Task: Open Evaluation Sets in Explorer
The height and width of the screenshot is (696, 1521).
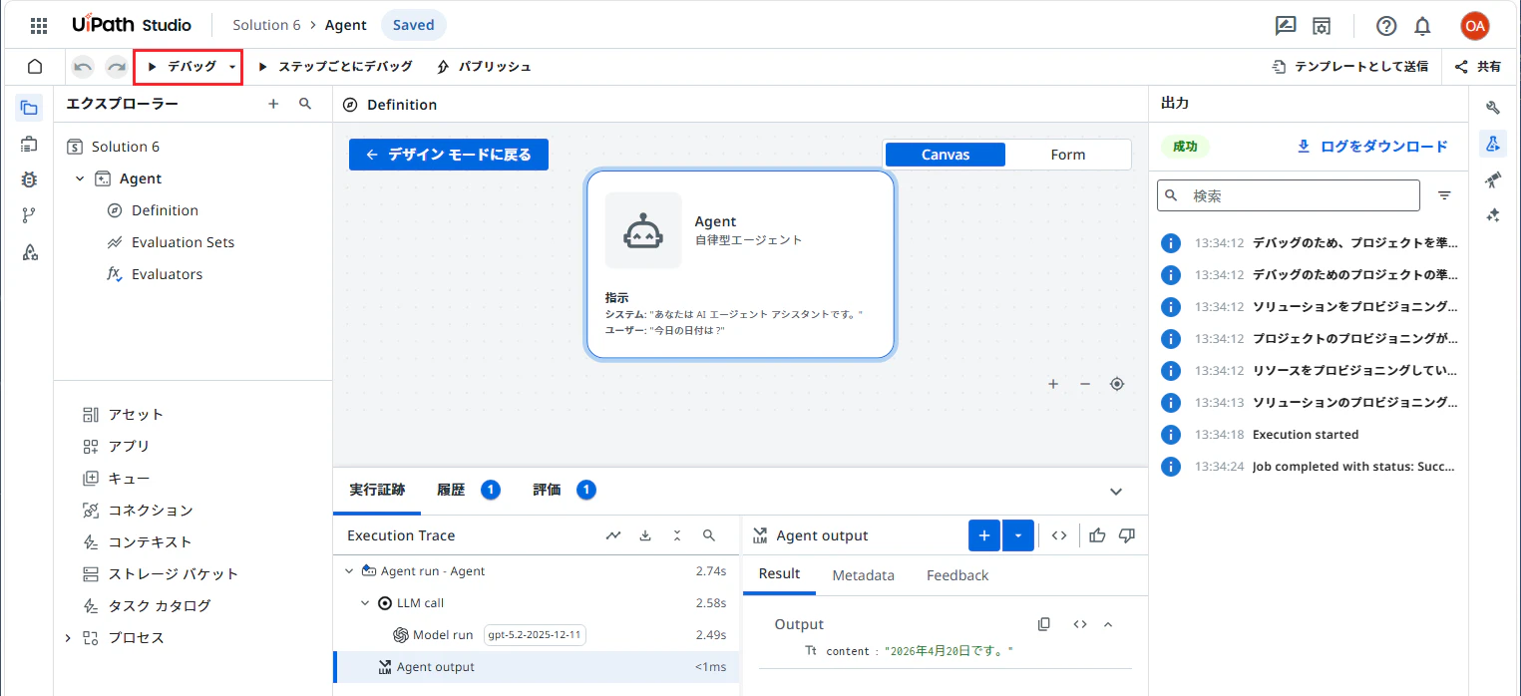Action: tap(183, 242)
